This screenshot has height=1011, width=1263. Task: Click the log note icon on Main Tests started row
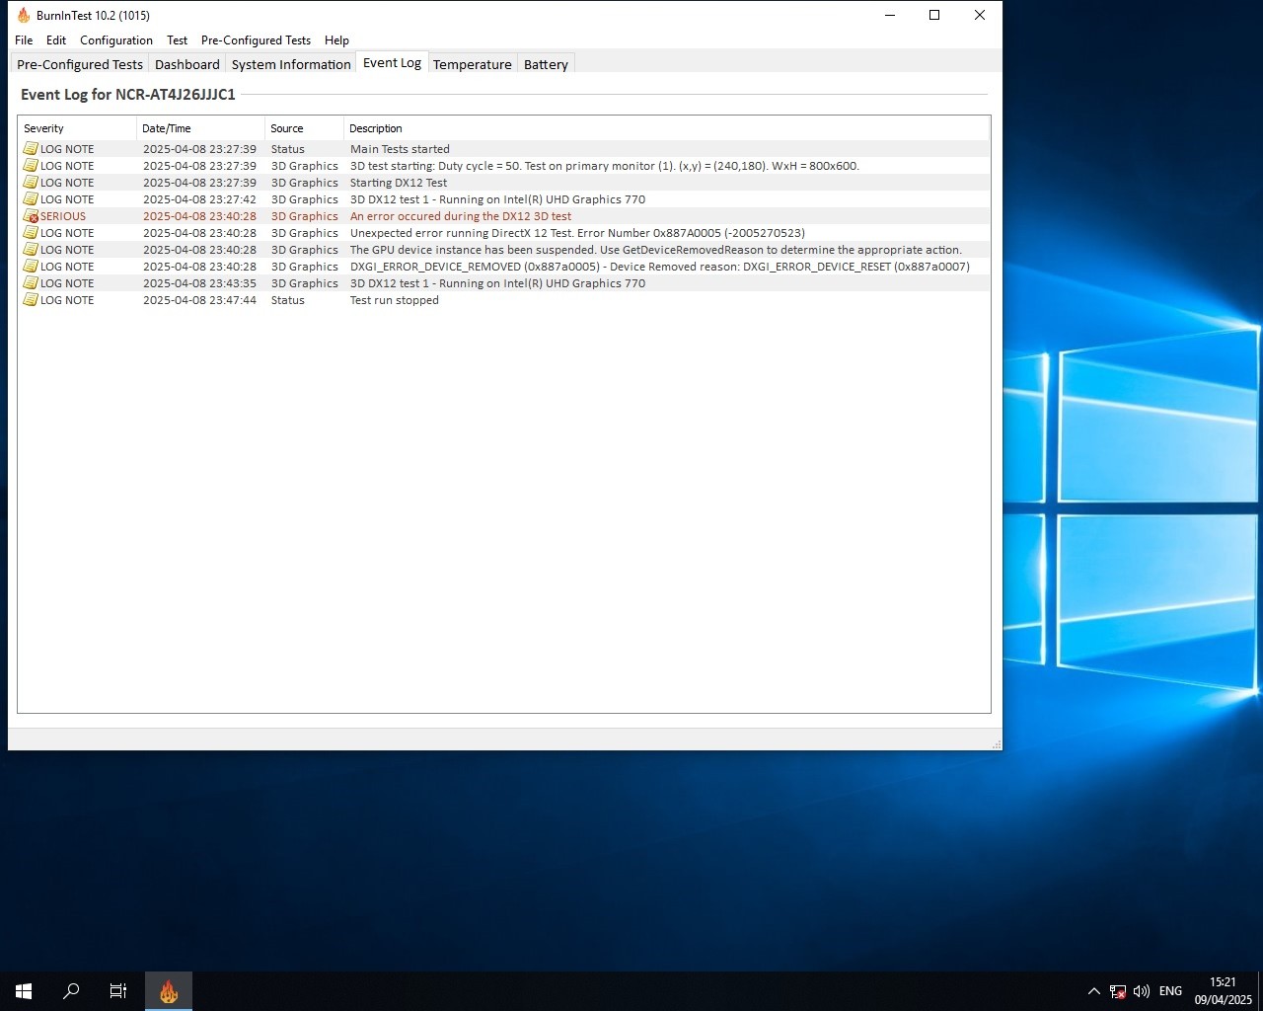(x=31, y=149)
